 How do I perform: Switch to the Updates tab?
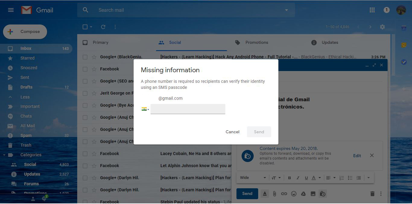coord(330,43)
